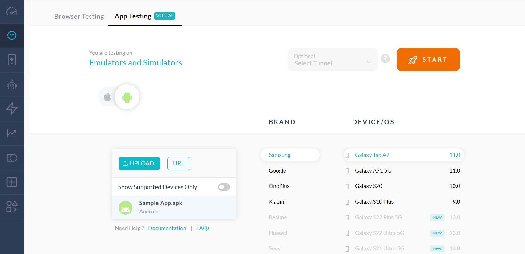Toggle Show Supported Devices Only switch
525x254 pixels.
pyautogui.click(x=224, y=187)
